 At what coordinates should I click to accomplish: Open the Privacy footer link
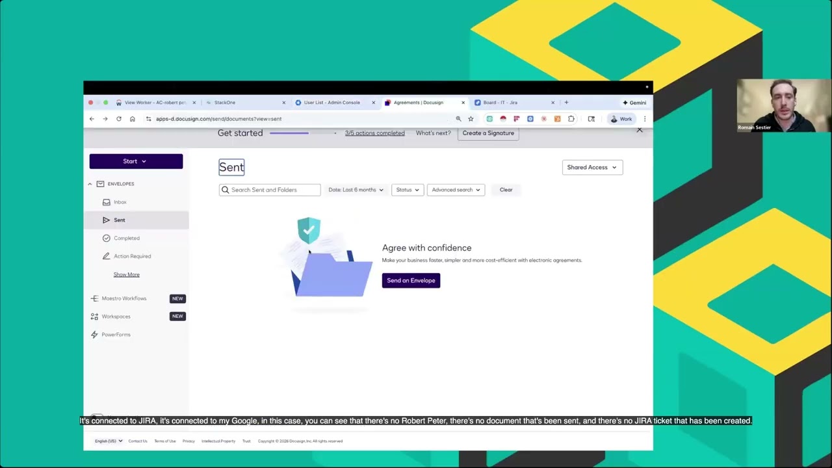[188, 441]
